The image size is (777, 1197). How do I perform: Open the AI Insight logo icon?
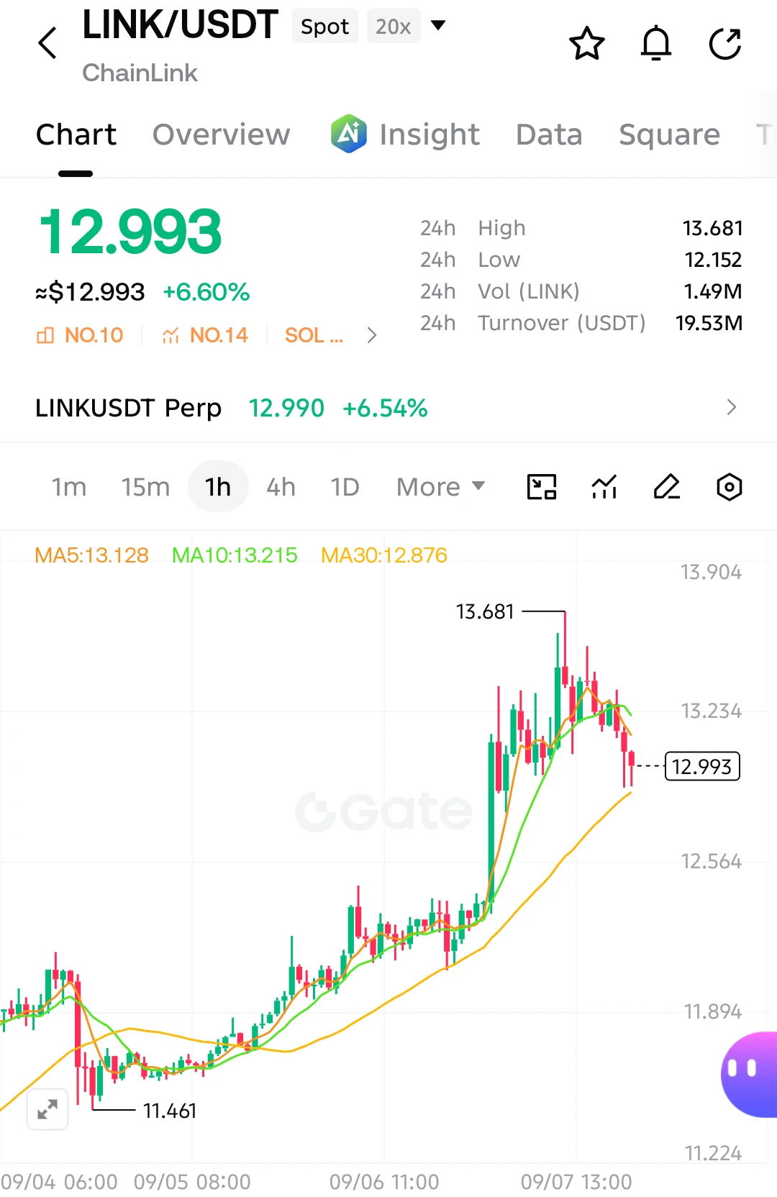tap(349, 134)
